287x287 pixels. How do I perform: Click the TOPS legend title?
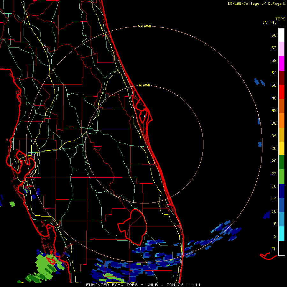(x=280, y=19)
